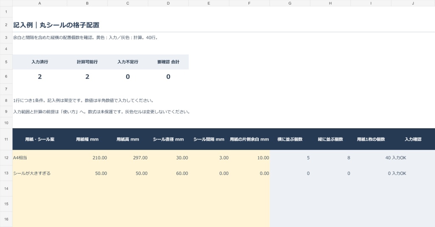Select row 5 header
Screen dimensions: 435x227
point(6,62)
